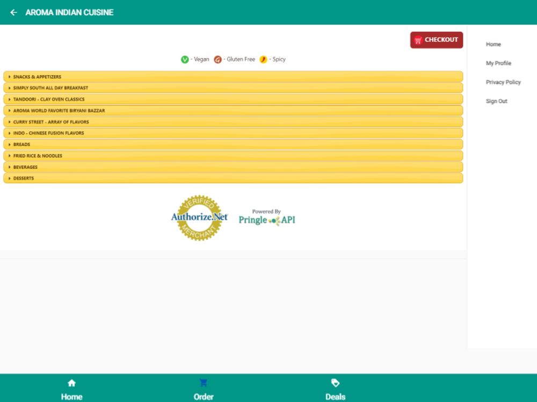Click the Deals tag icon in bottom bar
The height and width of the screenshot is (402, 537).
[335, 383]
